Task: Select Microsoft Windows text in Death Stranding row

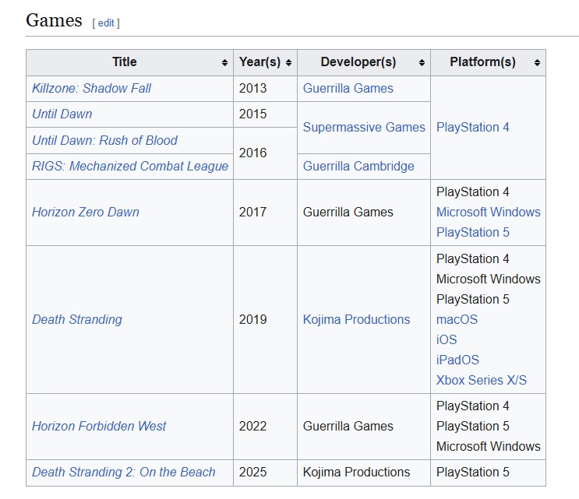Action: [x=488, y=279]
